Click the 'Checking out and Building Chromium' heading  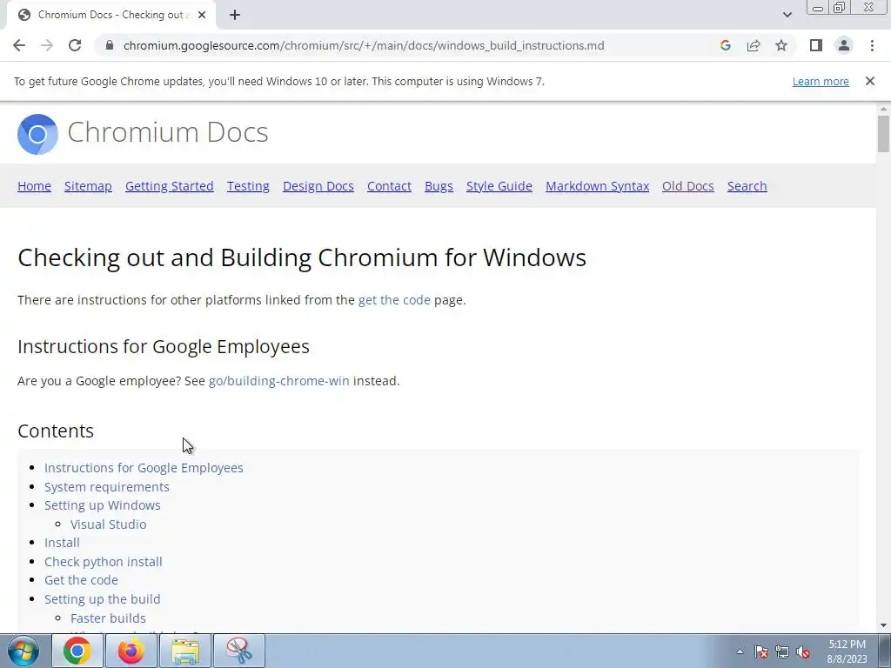click(302, 257)
